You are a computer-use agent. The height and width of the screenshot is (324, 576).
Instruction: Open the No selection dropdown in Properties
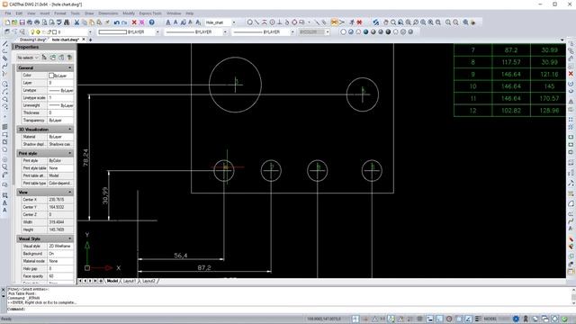pos(28,58)
